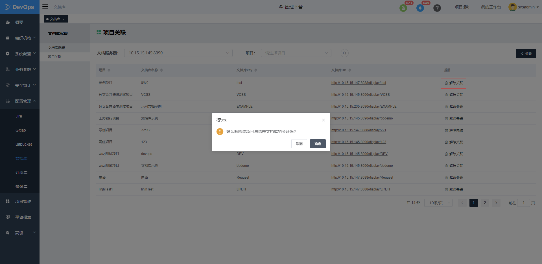Open Bitbucket configuration menu item

point(20,144)
